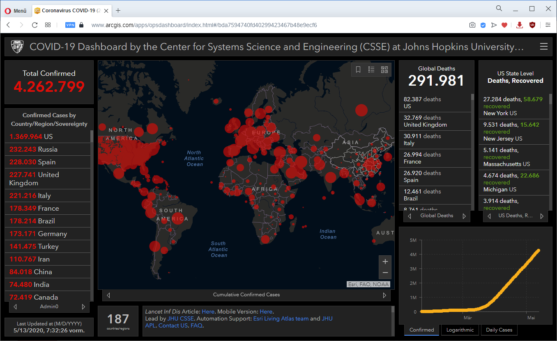Select Spain in confirmed cases list
Viewport: 557px width, 341px height.
point(47,162)
